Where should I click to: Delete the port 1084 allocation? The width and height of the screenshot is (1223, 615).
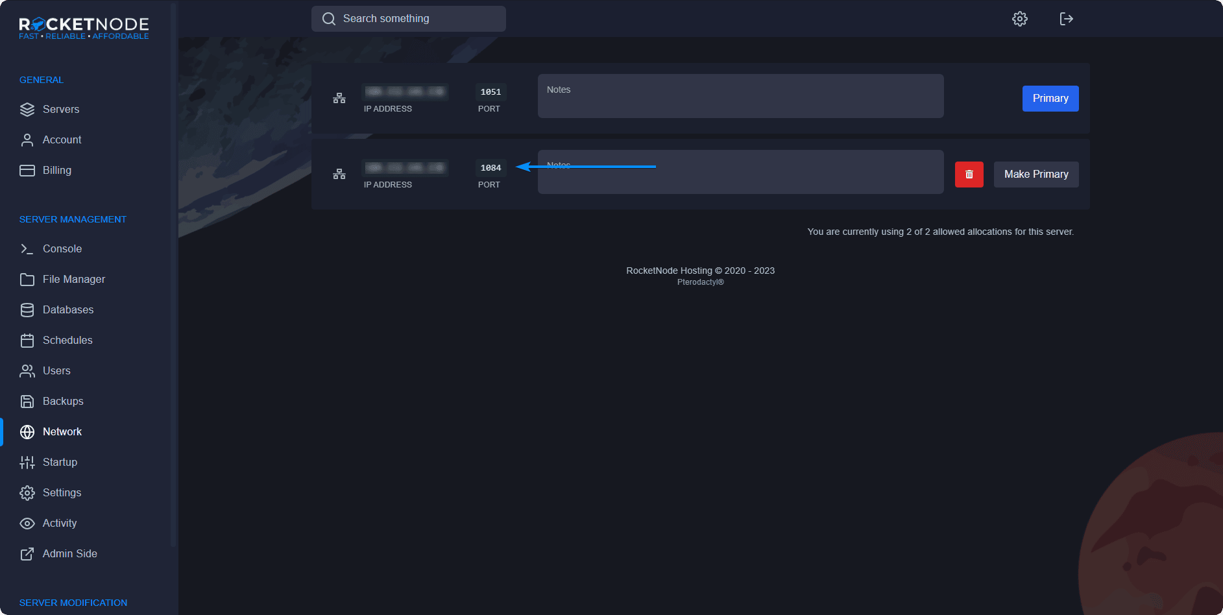[x=969, y=175]
